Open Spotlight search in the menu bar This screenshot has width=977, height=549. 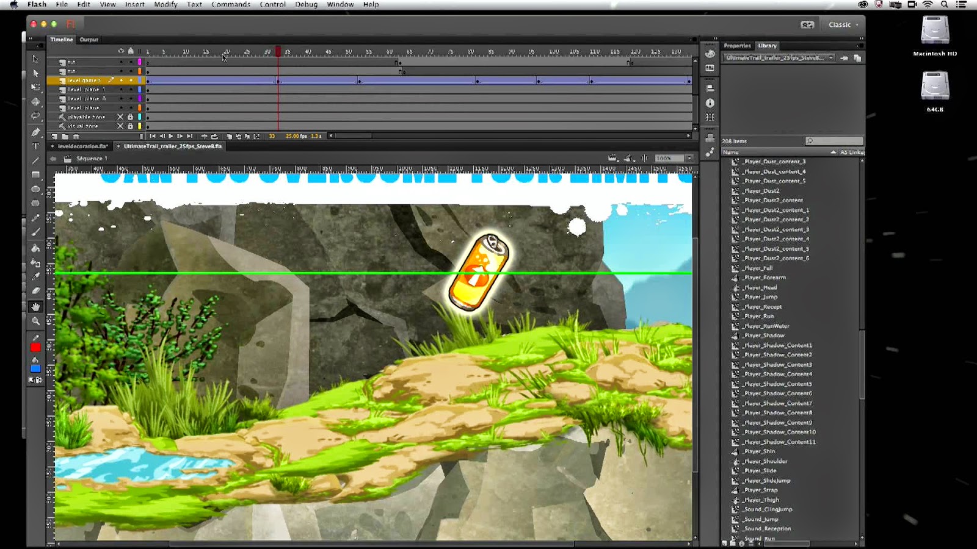point(944,4)
